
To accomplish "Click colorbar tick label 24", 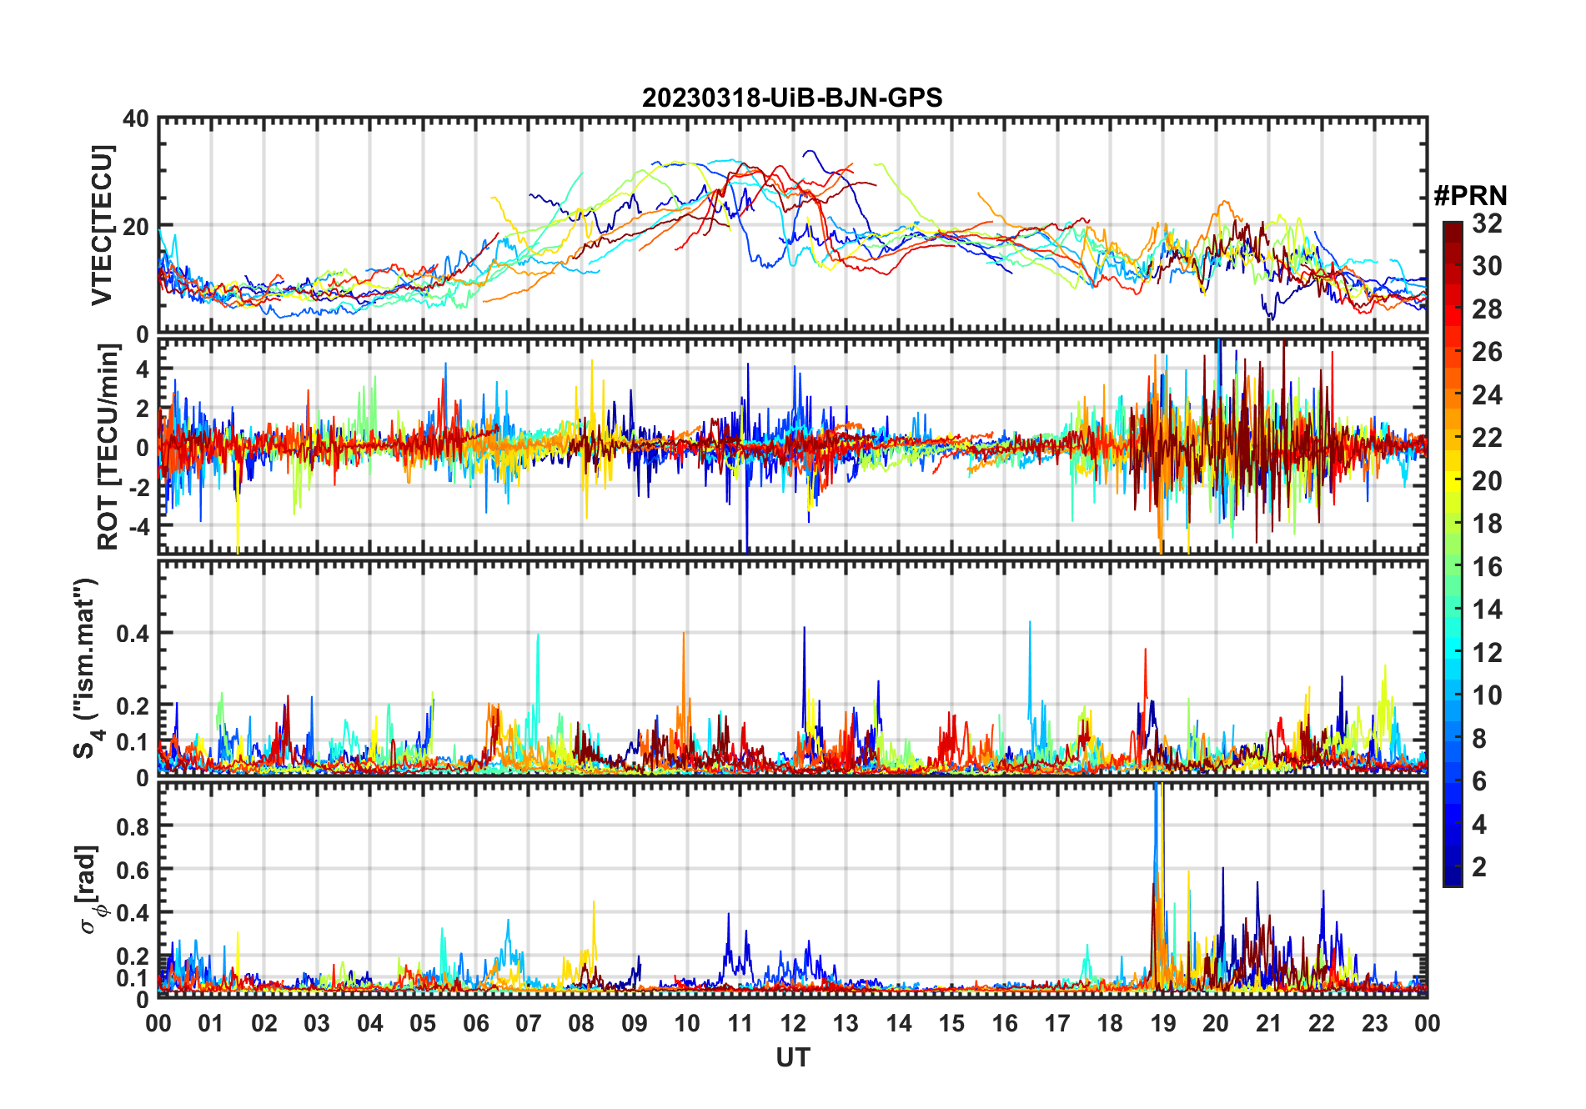I will tap(1487, 394).
